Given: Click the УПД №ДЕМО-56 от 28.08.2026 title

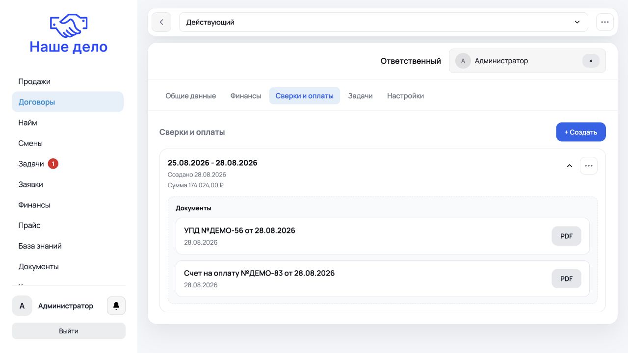Looking at the screenshot, I should (239, 230).
